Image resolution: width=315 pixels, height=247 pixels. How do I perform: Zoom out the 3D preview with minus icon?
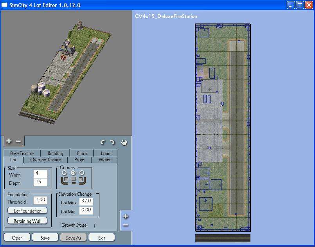click(x=18, y=141)
